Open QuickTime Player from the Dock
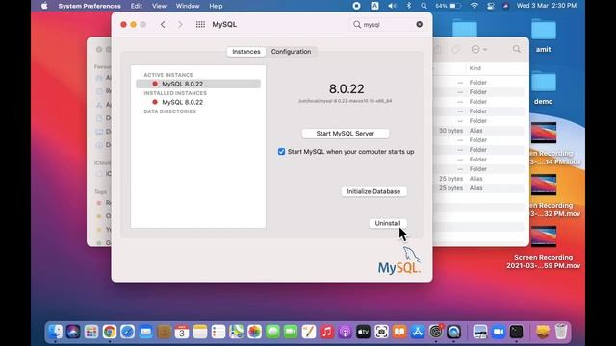 click(x=453, y=332)
